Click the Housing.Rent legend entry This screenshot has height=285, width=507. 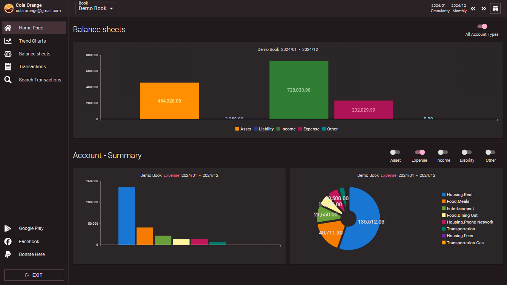(x=459, y=195)
